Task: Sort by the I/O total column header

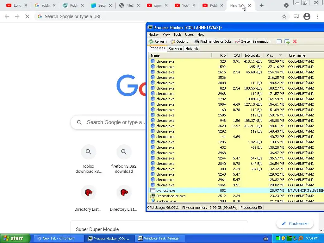Action: pos(253,55)
